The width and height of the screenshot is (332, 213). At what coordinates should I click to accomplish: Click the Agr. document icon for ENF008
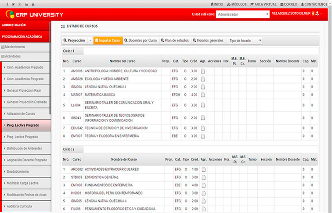click(x=203, y=185)
